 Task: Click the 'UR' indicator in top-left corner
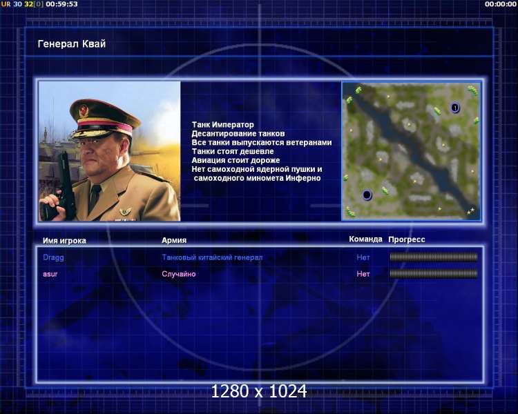point(6,4)
